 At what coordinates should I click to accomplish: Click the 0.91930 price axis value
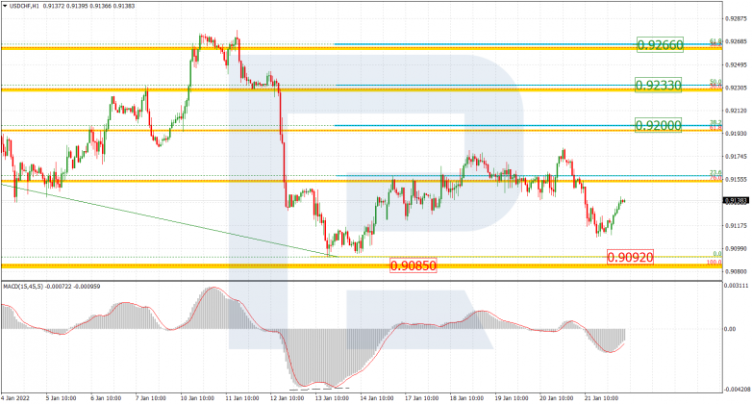[x=736, y=134]
